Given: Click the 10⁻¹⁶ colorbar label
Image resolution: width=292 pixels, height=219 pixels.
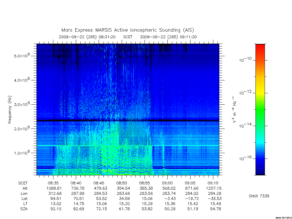Looking at the screenshot, I should click(x=245, y=158).
